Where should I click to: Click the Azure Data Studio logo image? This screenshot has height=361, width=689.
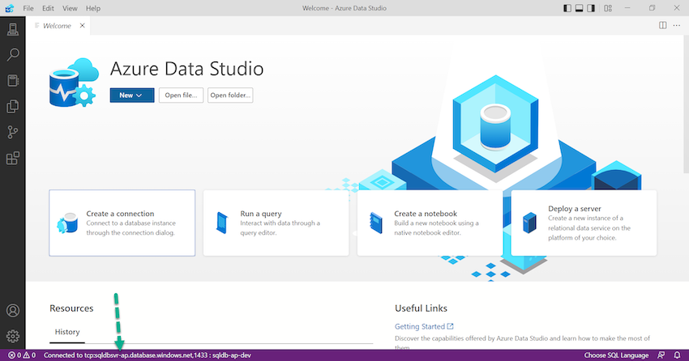click(x=74, y=83)
